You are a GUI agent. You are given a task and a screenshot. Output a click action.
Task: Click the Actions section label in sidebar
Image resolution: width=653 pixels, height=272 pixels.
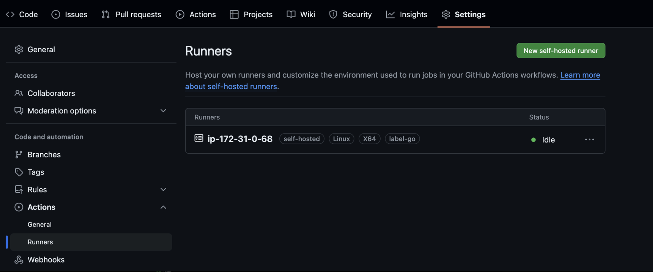(41, 207)
